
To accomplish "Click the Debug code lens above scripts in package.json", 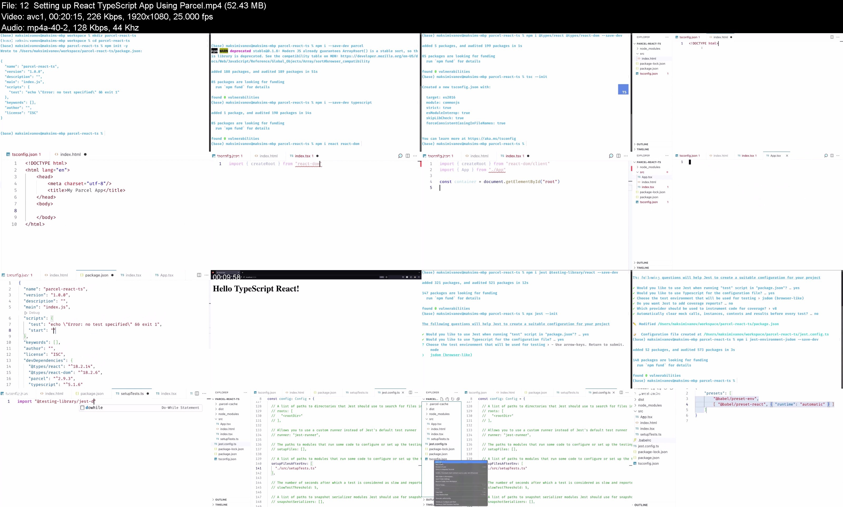I will [34, 313].
